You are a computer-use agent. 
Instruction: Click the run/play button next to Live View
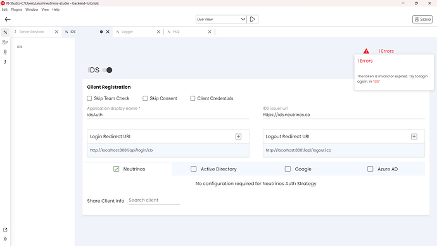coord(253,19)
